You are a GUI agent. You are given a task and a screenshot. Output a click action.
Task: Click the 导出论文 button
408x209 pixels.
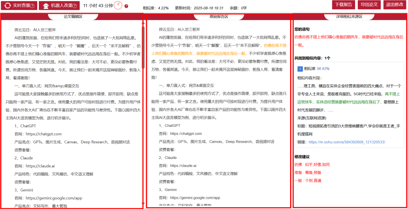[369, 5]
